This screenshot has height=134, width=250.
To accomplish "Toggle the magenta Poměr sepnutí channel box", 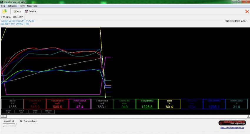I will 79,104.
